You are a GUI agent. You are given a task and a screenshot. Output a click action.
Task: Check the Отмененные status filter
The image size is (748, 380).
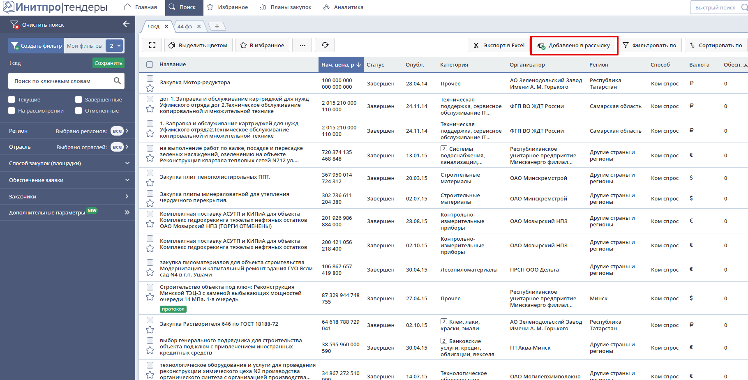click(78, 111)
